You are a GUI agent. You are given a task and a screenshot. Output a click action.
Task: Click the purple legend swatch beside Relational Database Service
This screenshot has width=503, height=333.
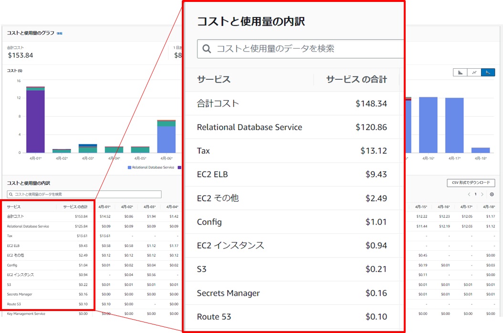click(179, 167)
